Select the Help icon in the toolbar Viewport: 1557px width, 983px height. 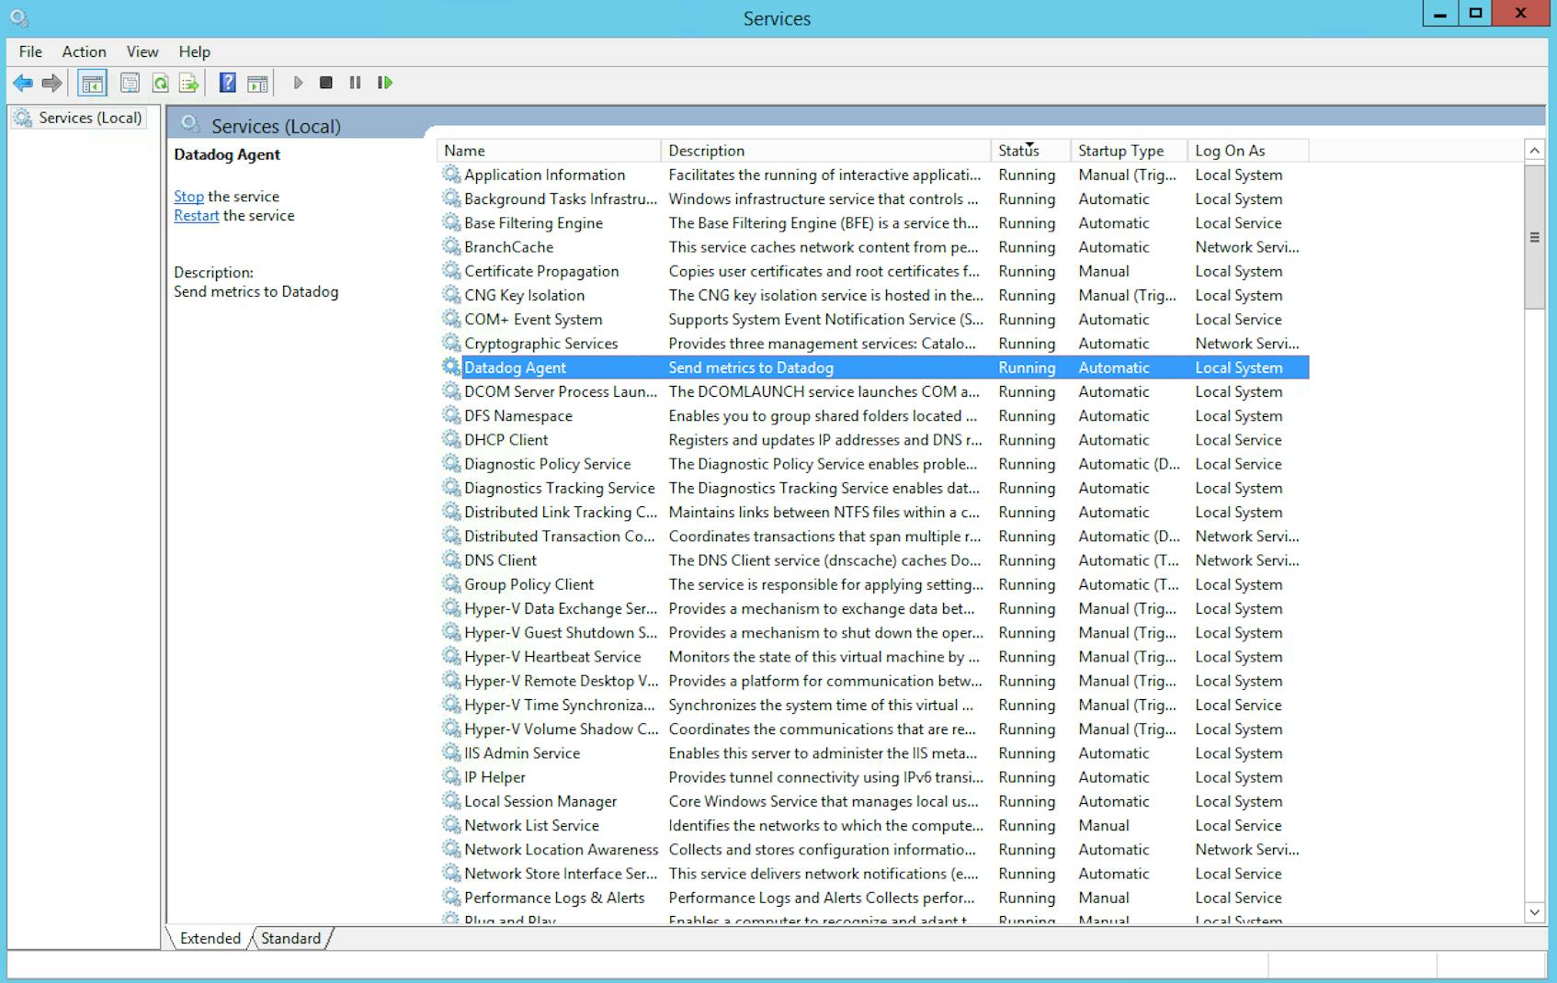(225, 83)
